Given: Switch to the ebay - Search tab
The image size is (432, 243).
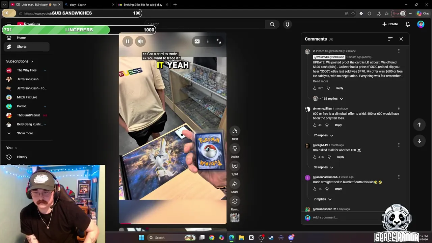Looking at the screenshot, I should (89, 5).
